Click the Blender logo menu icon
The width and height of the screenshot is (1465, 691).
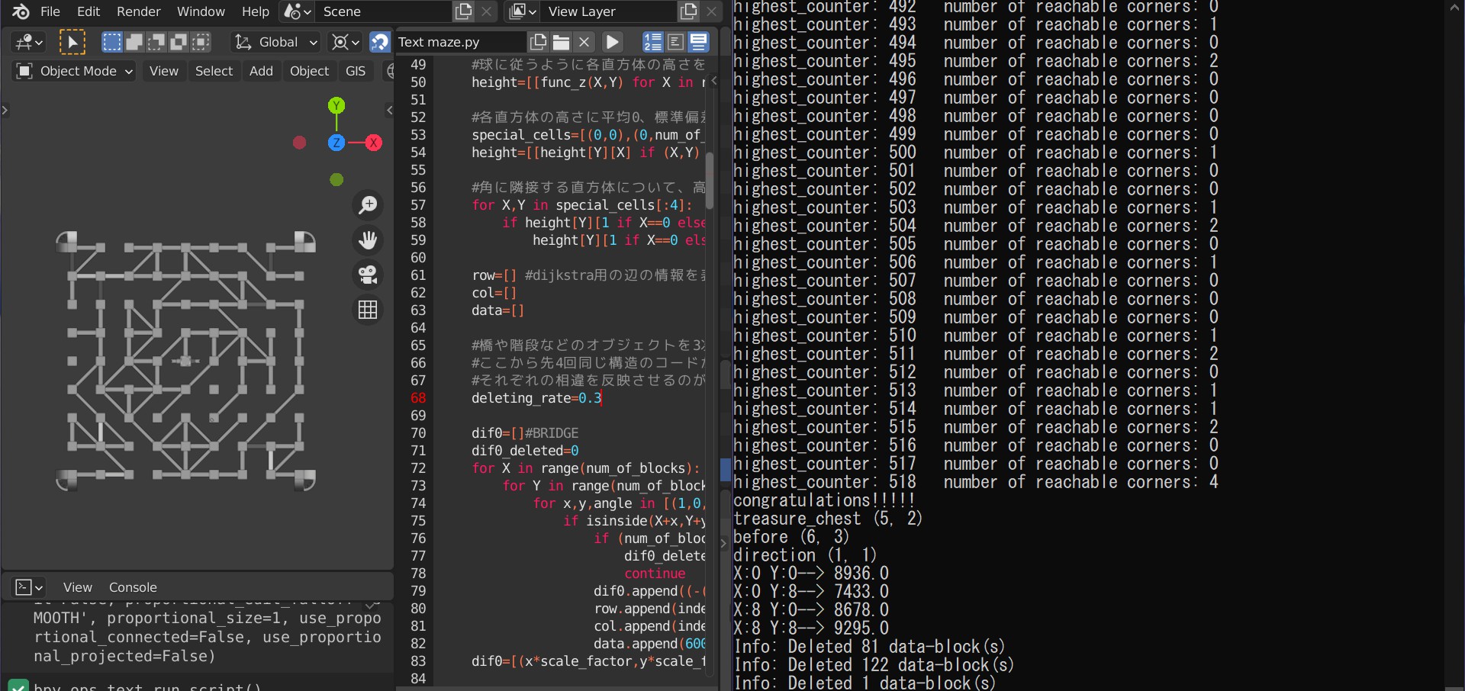(x=21, y=11)
